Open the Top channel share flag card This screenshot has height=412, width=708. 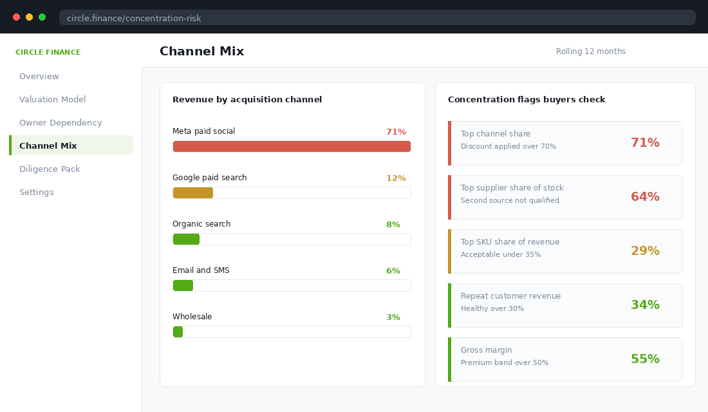click(565, 143)
